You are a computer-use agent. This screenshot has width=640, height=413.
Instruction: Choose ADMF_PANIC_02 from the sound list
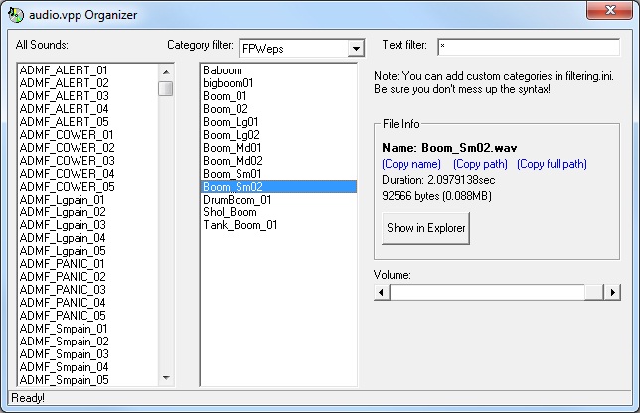coord(64,290)
